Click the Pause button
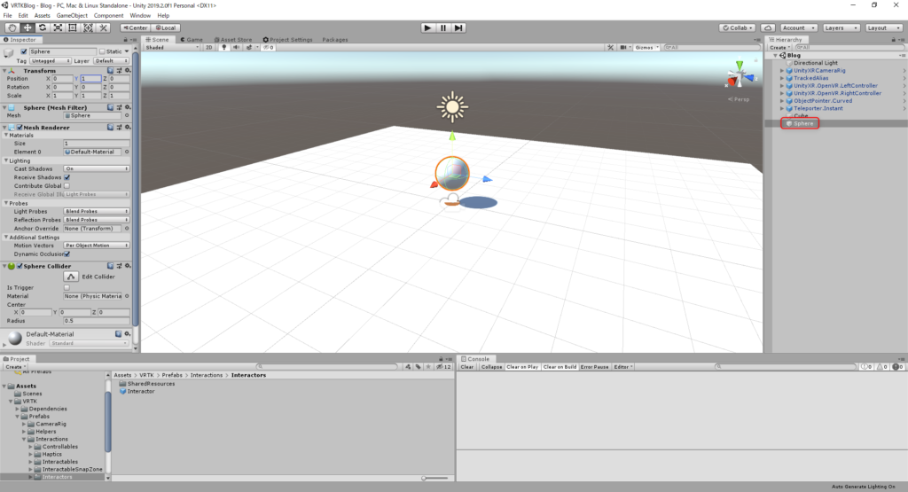Viewport: 908px width, 492px height. coord(443,27)
